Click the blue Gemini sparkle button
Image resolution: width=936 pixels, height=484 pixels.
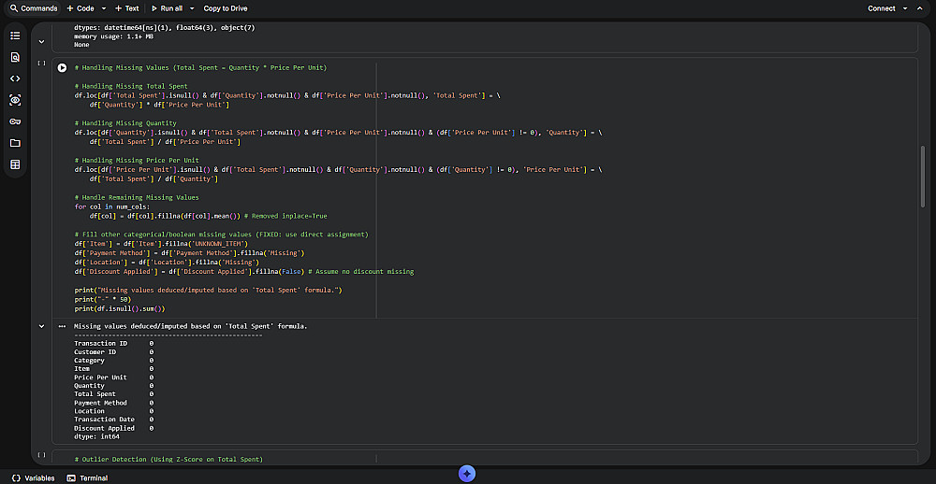467,474
